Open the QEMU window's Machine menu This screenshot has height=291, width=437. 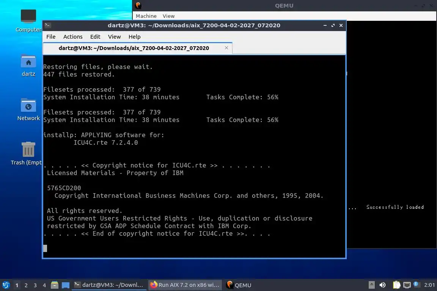pos(146,16)
